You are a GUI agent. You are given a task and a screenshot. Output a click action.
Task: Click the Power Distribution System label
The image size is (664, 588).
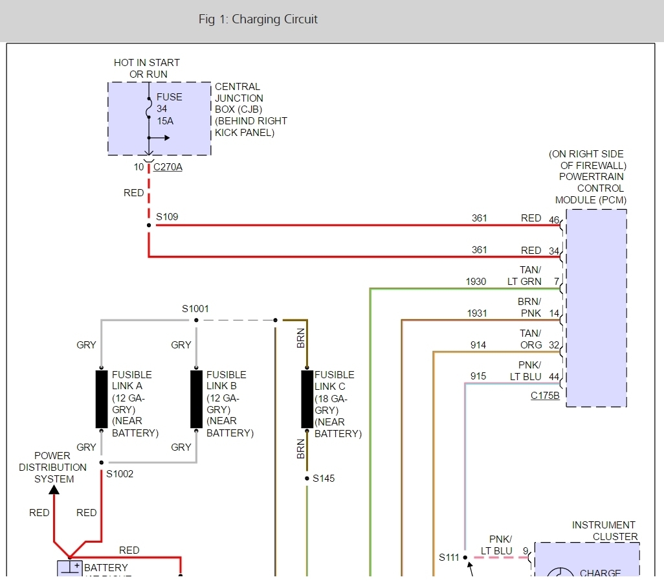[52, 468]
